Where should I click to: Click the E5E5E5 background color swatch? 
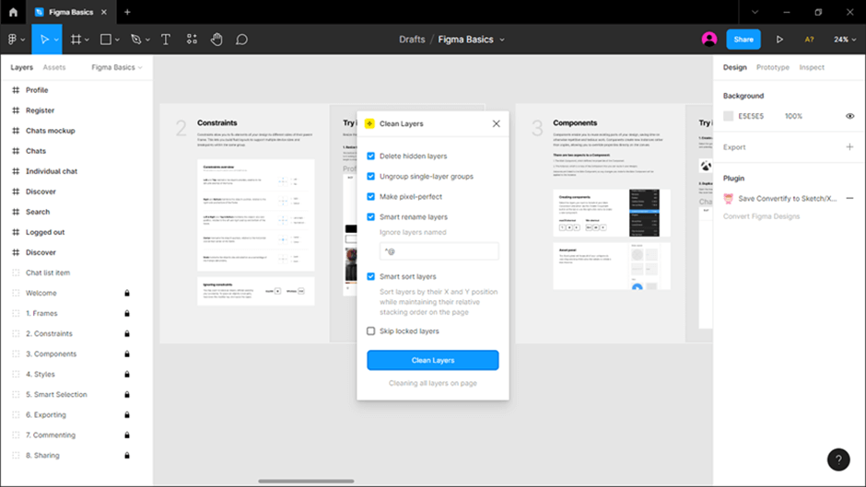(x=728, y=116)
